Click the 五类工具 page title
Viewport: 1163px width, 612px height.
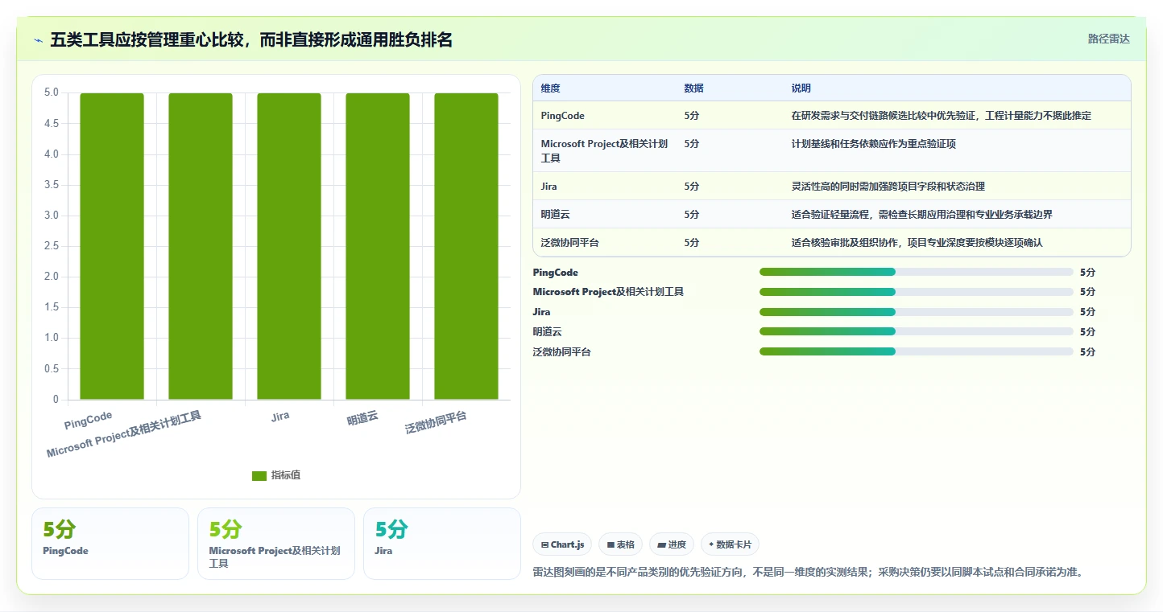coord(251,39)
